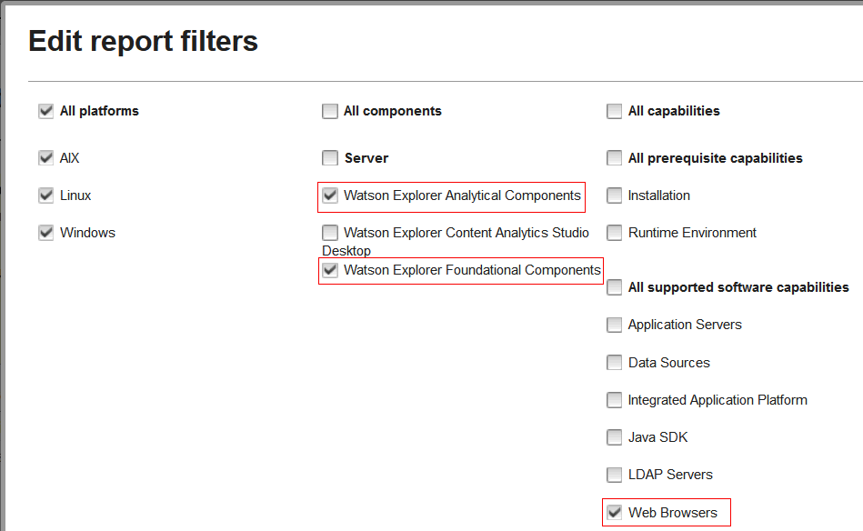
Task: Tick the Java SDK checkbox
Action: point(614,437)
